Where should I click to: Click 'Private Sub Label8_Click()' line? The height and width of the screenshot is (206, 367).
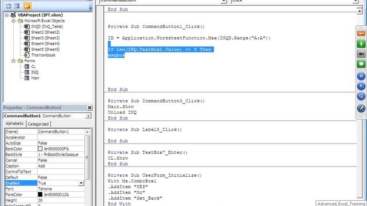[x=145, y=130]
